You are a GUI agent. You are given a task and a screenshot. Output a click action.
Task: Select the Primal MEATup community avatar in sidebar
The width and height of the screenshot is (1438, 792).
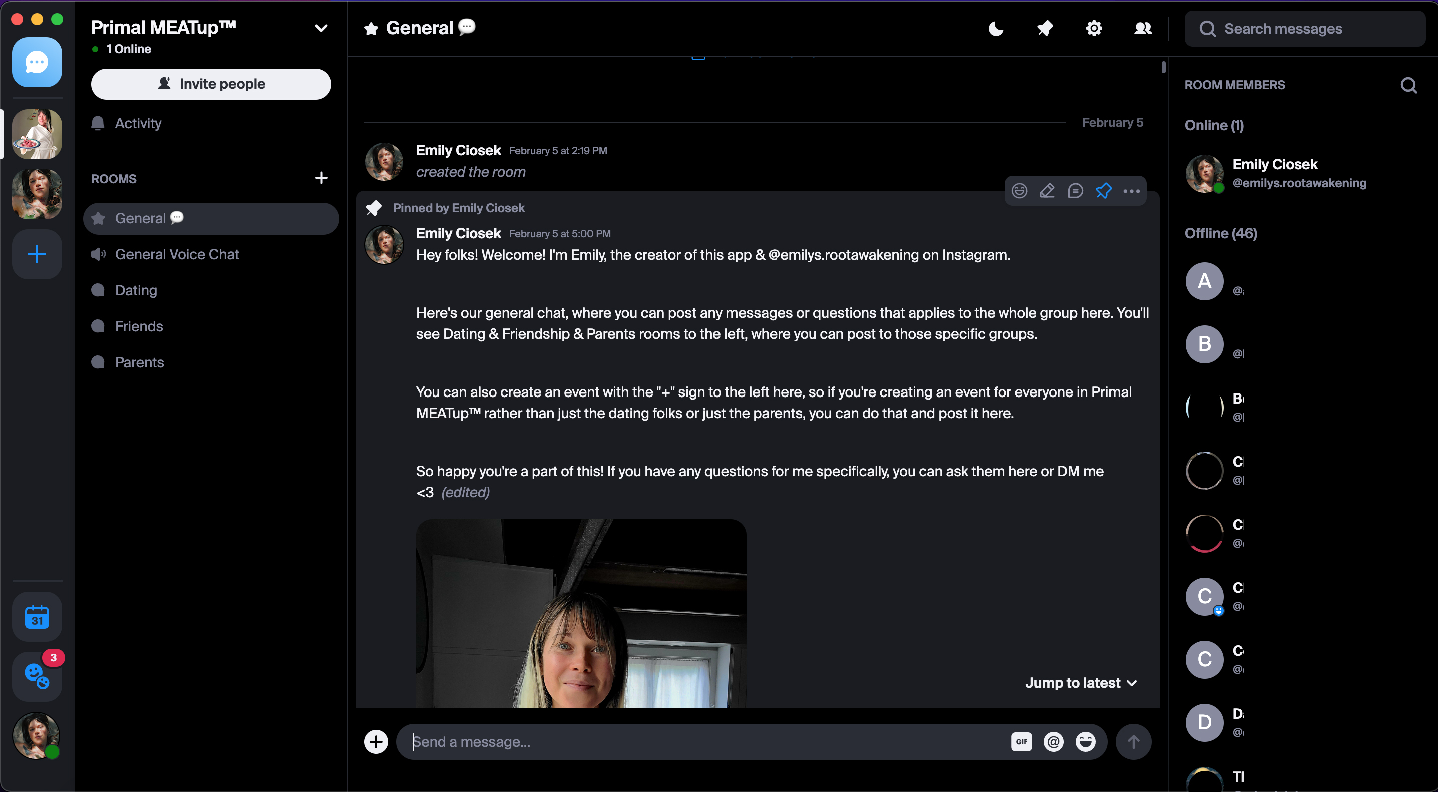coord(37,134)
